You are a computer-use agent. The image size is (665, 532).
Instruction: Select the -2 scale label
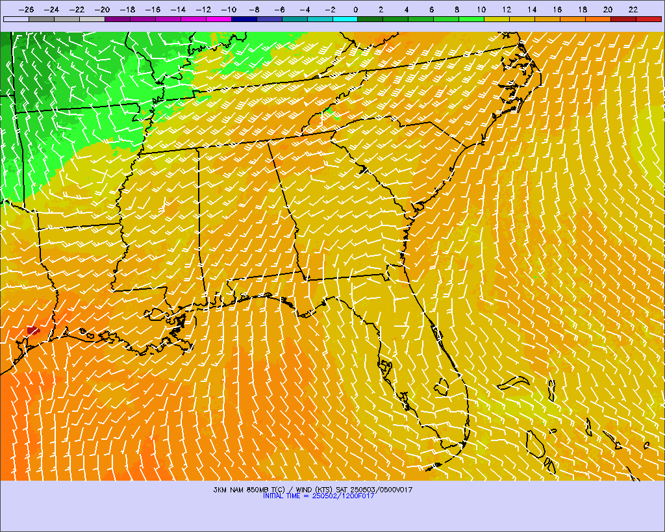pyautogui.click(x=331, y=9)
